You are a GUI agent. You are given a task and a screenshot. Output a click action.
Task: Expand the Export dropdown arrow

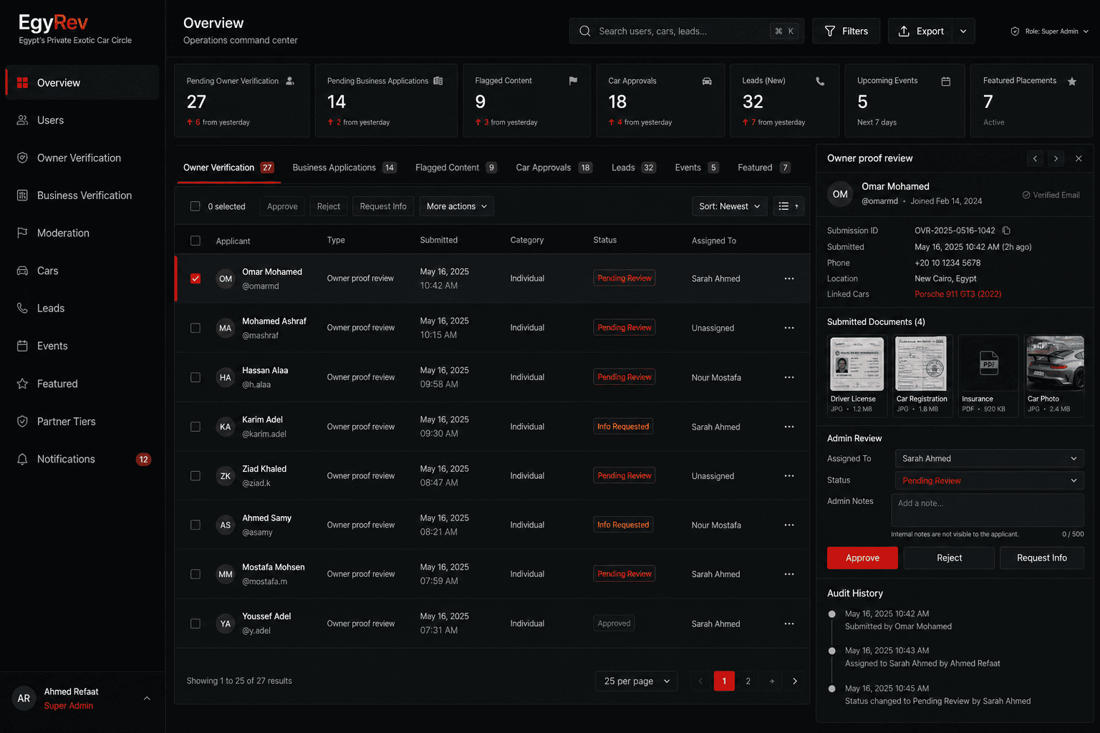click(963, 31)
